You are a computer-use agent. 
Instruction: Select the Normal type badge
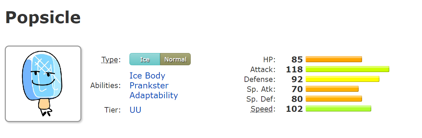[175, 59]
